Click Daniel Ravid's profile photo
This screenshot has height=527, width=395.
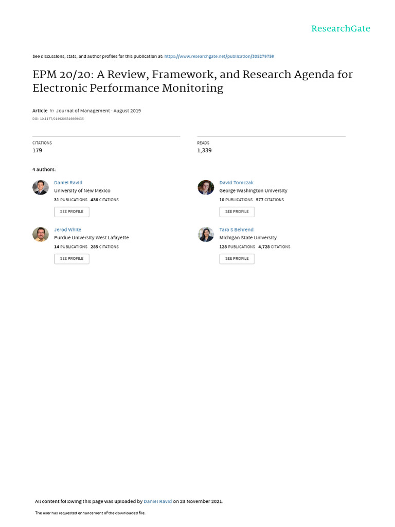[41, 187]
